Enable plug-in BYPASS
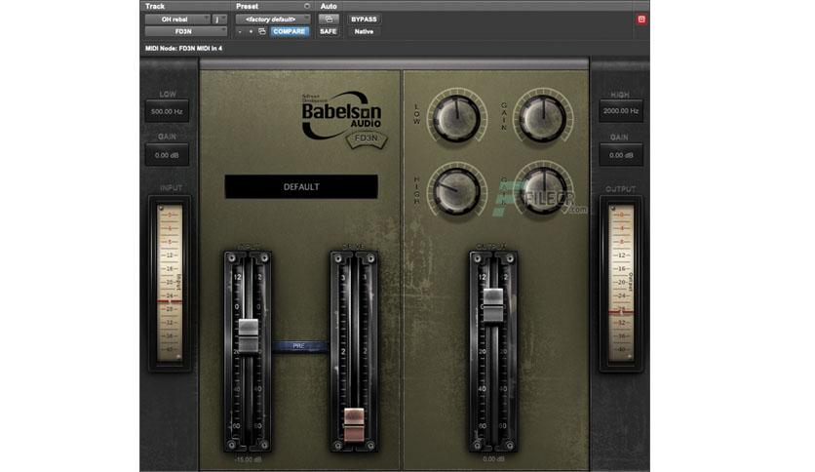This screenshot has height=472, width=815. click(364, 20)
